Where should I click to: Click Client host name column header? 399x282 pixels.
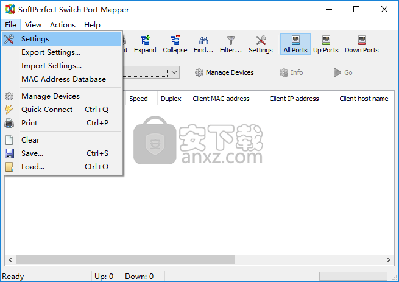point(365,99)
